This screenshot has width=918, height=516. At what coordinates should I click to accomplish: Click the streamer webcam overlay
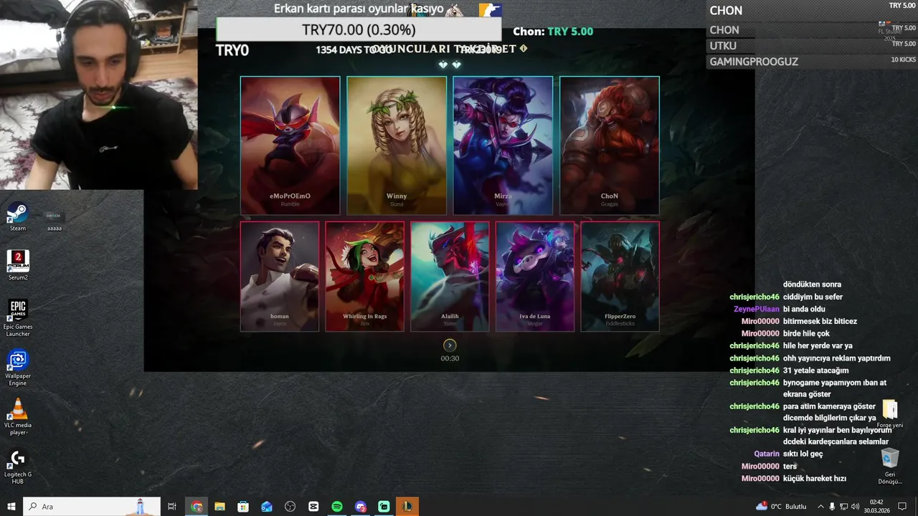[99, 95]
